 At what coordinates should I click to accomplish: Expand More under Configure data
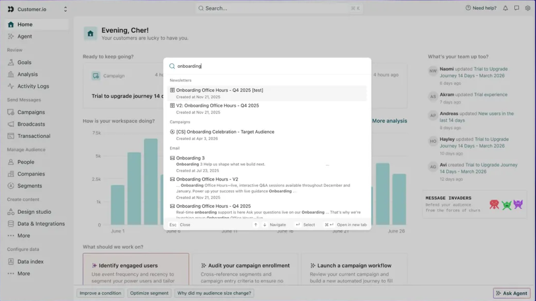(24, 274)
